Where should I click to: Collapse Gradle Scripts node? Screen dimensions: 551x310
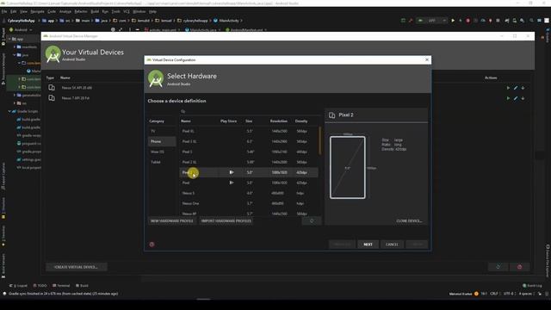pyautogui.click(x=9, y=111)
